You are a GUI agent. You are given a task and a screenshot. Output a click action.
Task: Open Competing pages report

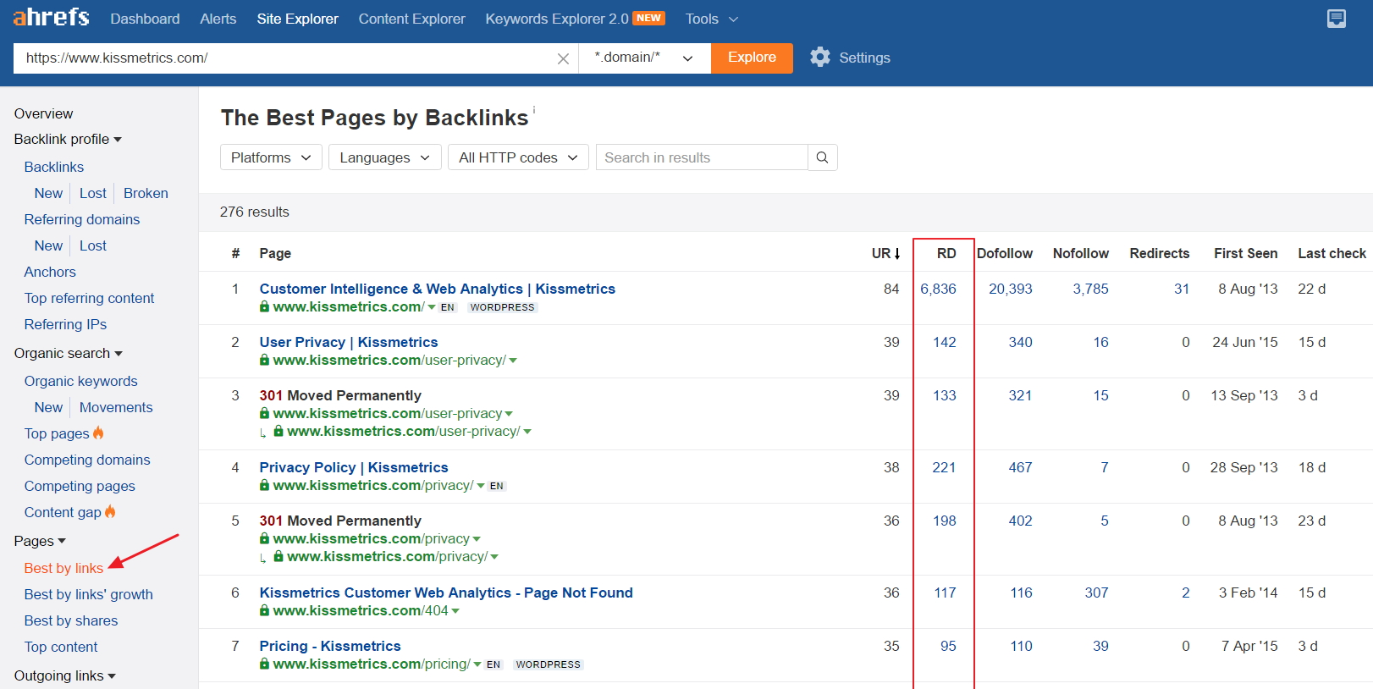(80, 486)
